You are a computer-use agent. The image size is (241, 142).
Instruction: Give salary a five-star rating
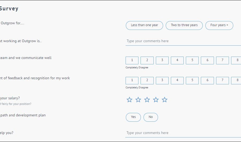click(x=165, y=100)
